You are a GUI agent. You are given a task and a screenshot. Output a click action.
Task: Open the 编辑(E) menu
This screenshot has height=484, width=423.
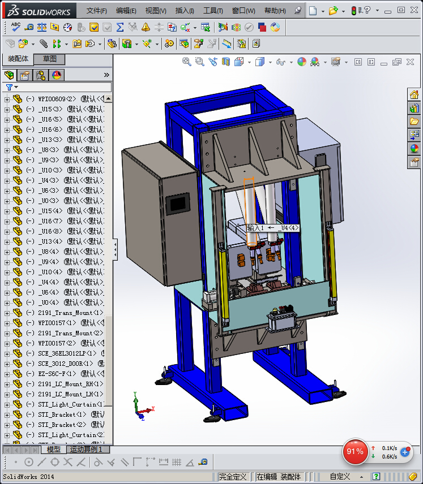pos(126,11)
